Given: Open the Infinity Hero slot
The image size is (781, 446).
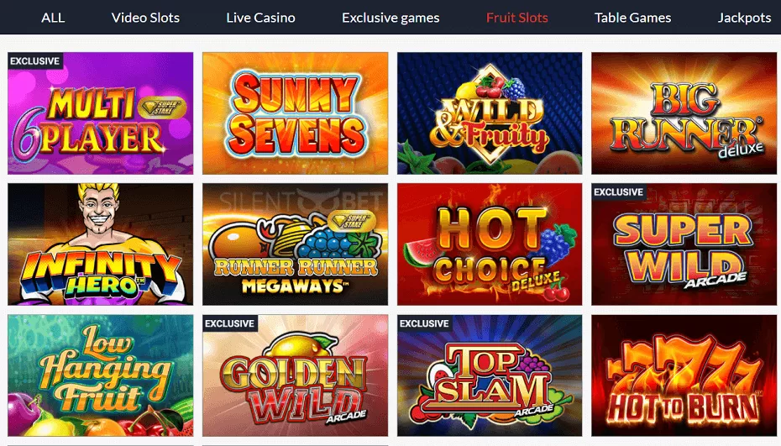Looking at the screenshot, I should [101, 244].
